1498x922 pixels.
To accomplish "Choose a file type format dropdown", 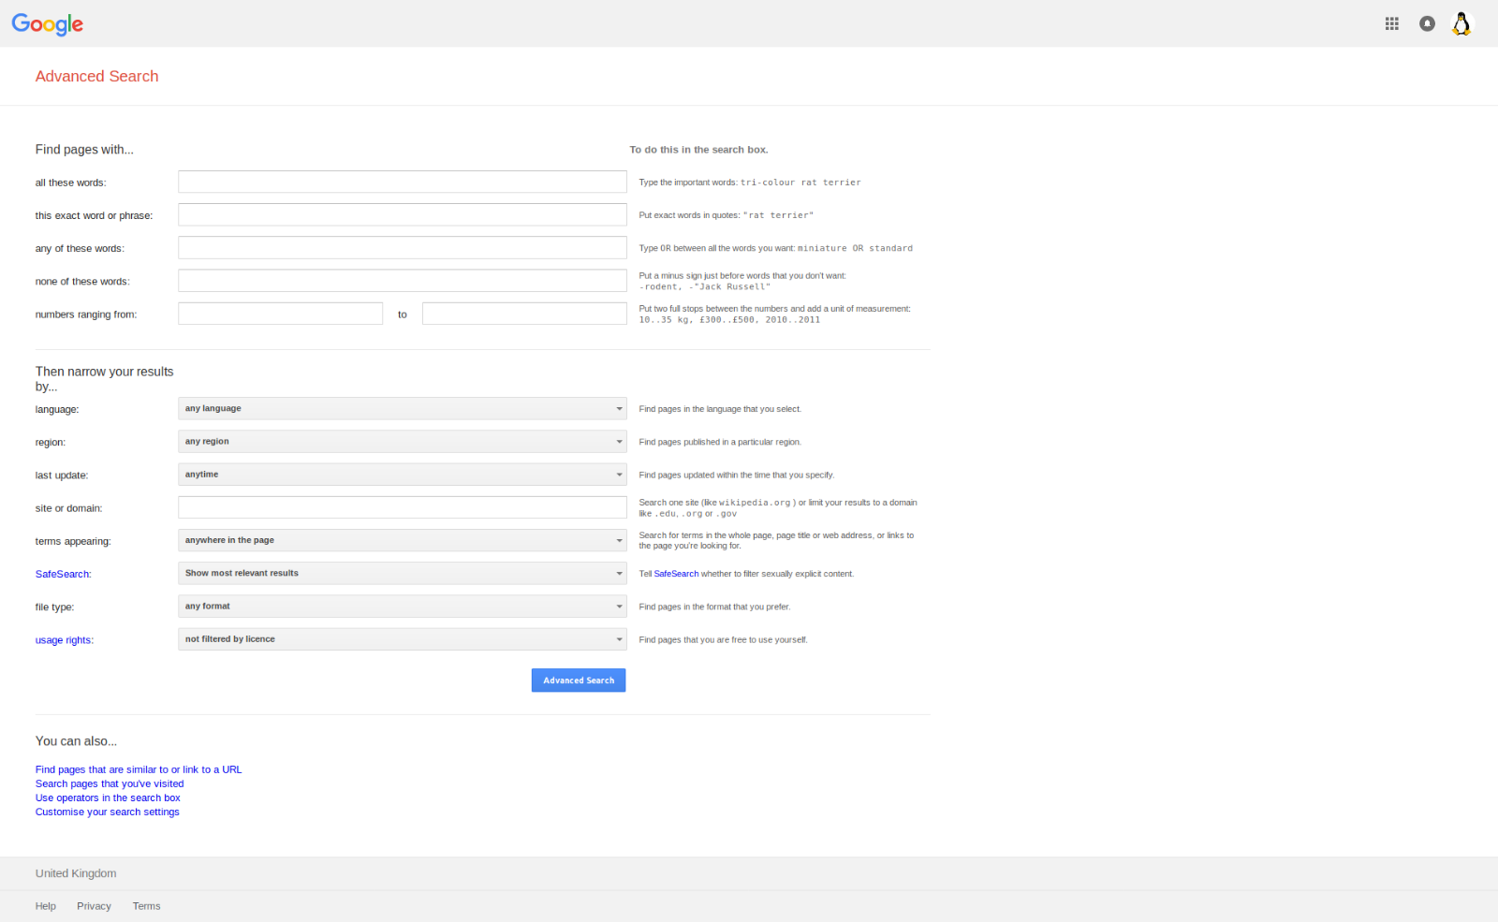I will [x=403, y=607].
